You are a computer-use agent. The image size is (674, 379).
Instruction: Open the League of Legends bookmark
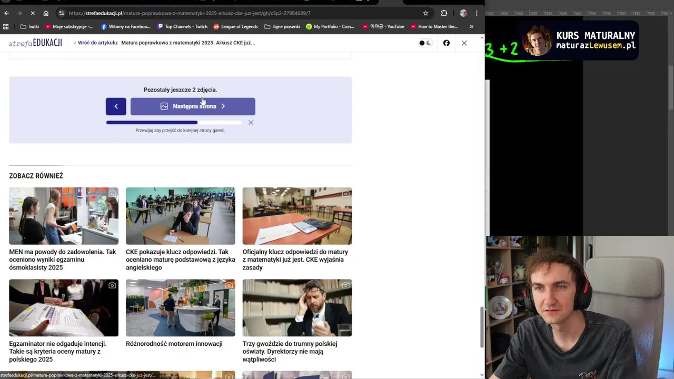pyautogui.click(x=235, y=26)
